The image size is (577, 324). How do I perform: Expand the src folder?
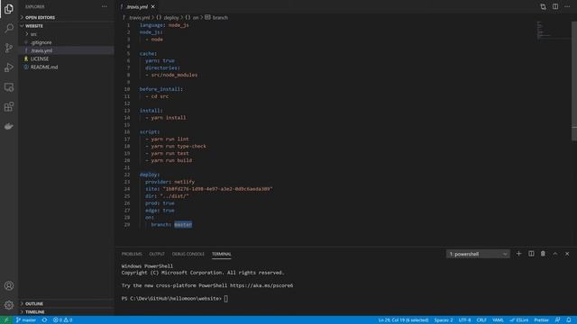coord(66,34)
